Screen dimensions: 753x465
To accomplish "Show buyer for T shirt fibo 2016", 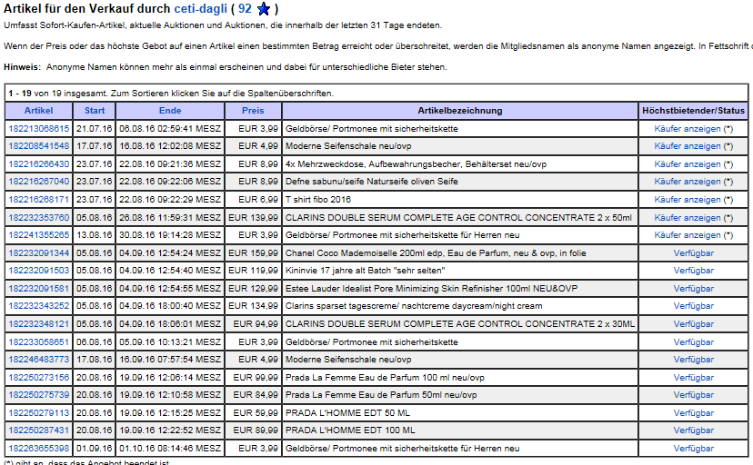I will pos(688,200).
